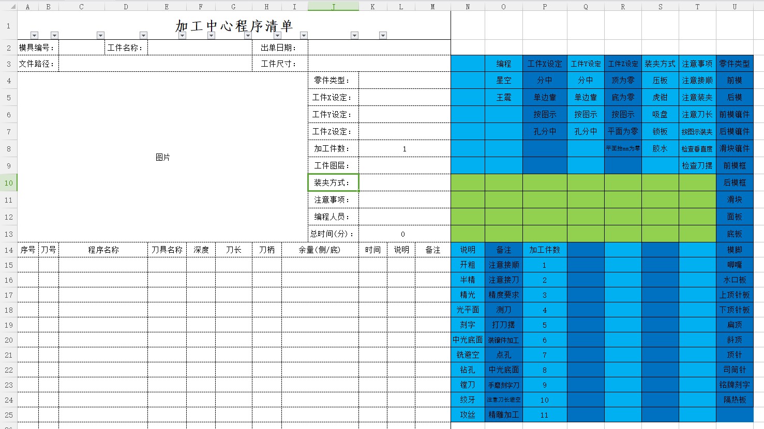Click the value cell beside 出单日期
The height and width of the screenshot is (429, 764).
pos(379,48)
